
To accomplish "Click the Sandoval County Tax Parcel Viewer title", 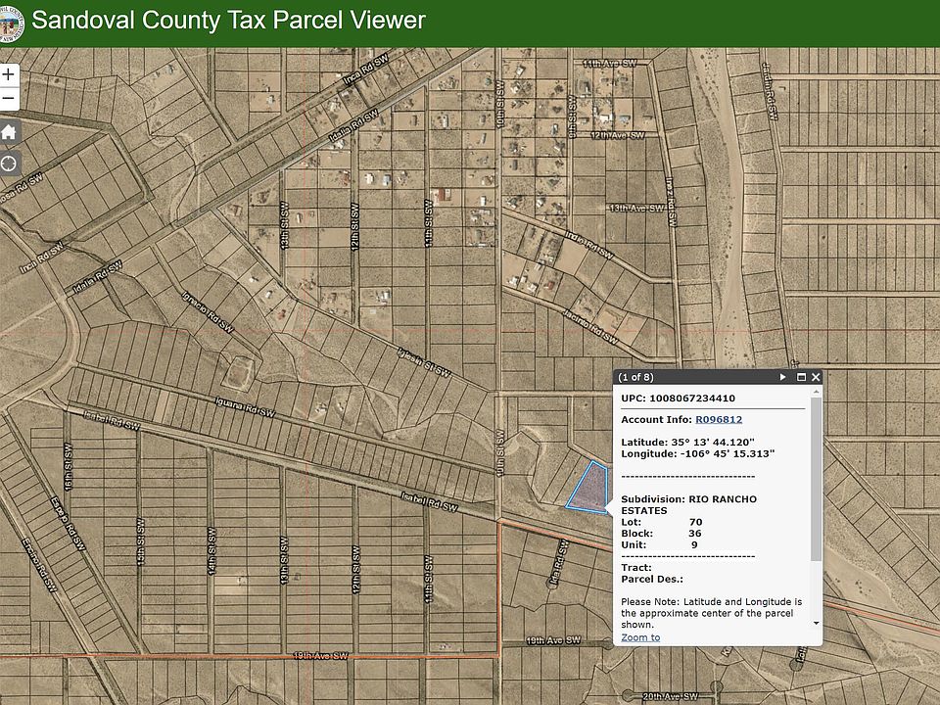I will coord(229,21).
